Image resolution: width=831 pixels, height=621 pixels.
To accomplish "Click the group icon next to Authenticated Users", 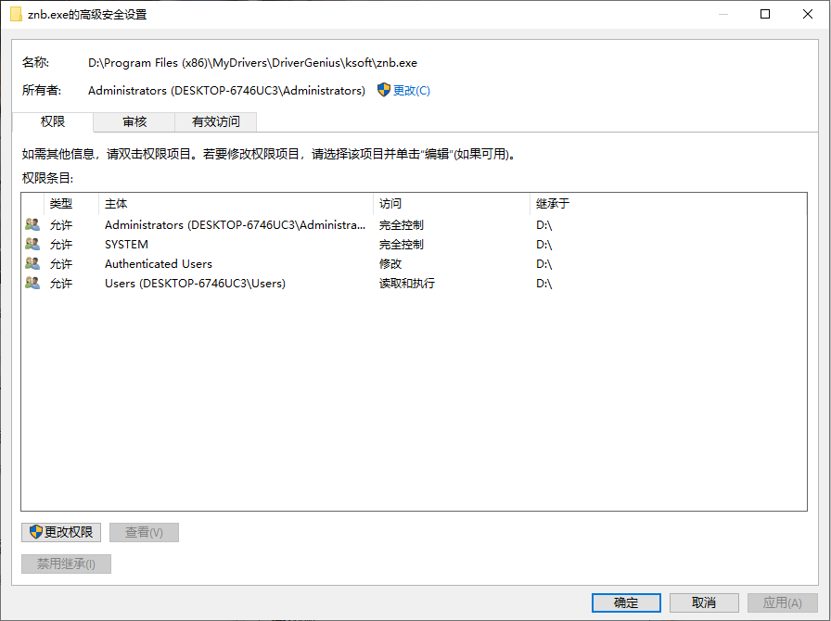I will pyautogui.click(x=32, y=263).
